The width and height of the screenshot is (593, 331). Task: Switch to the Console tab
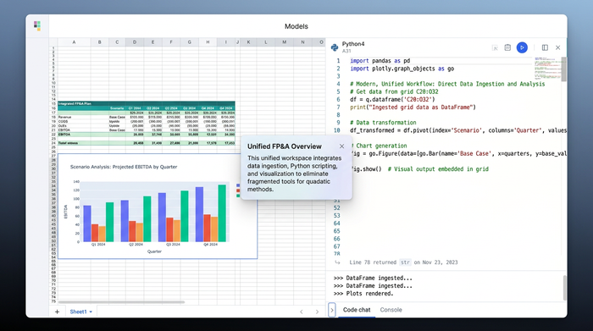[x=391, y=310]
